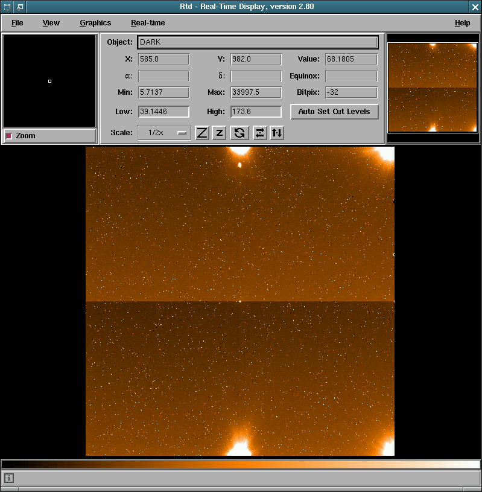Open the Graphics menu
This screenshot has width=482, height=492.
click(x=95, y=23)
